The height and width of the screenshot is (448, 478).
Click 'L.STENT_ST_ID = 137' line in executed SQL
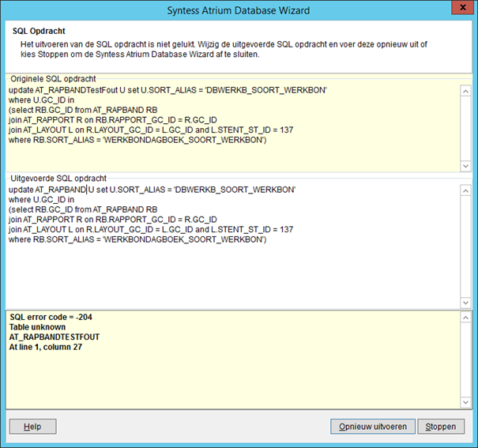(151, 229)
